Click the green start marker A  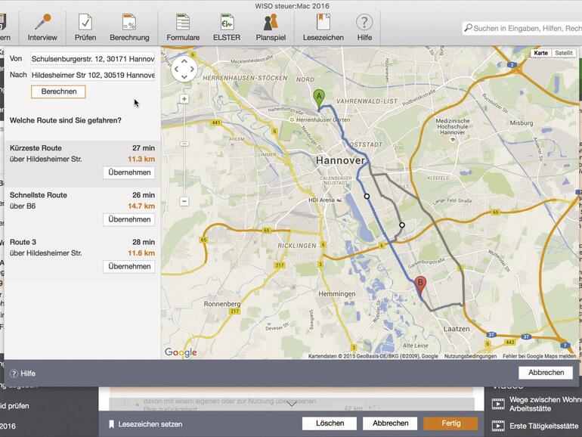(x=319, y=99)
